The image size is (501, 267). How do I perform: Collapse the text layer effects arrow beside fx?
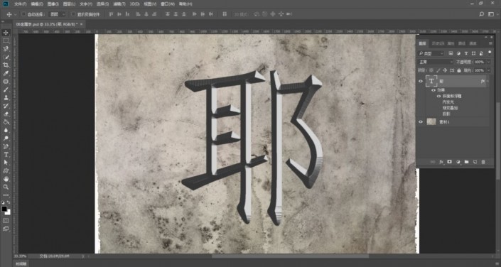pos(487,82)
